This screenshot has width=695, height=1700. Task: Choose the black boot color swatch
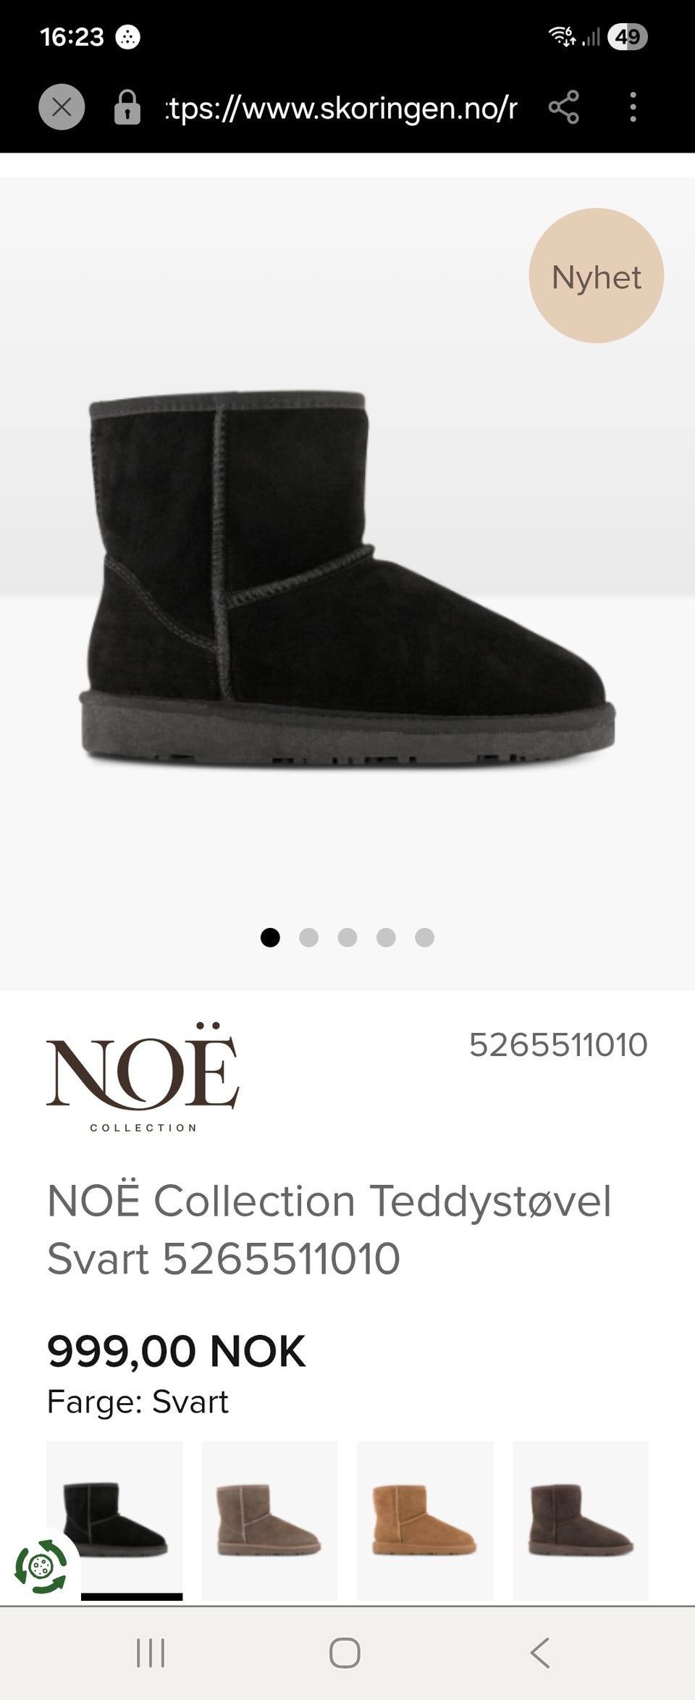(x=114, y=1519)
